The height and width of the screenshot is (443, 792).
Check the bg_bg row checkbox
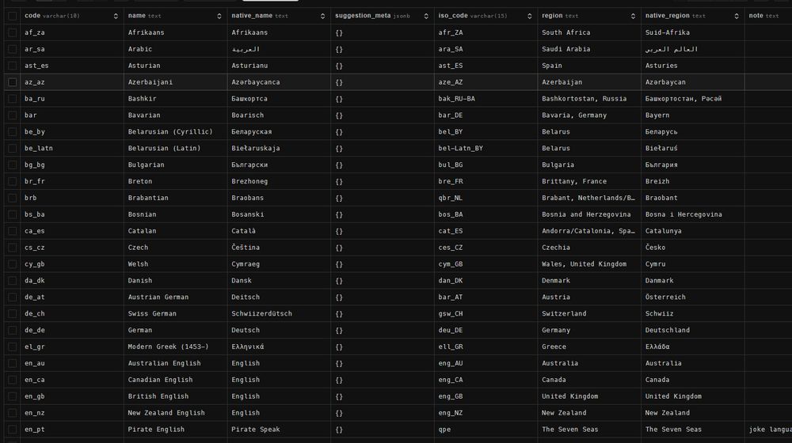click(12, 165)
